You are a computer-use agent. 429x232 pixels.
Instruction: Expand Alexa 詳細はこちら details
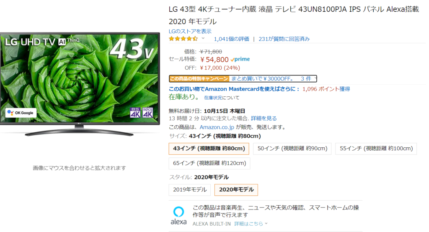tap(251, 224)
